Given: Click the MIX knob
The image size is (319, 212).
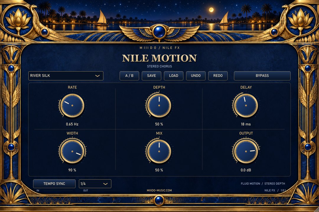Looking at the screenshot, I should [x=159, y=151].
